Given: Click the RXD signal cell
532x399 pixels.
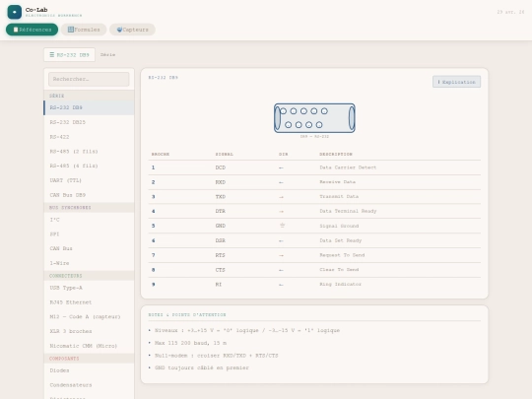Looking at the screenshot, I should [x=221, y=182].
